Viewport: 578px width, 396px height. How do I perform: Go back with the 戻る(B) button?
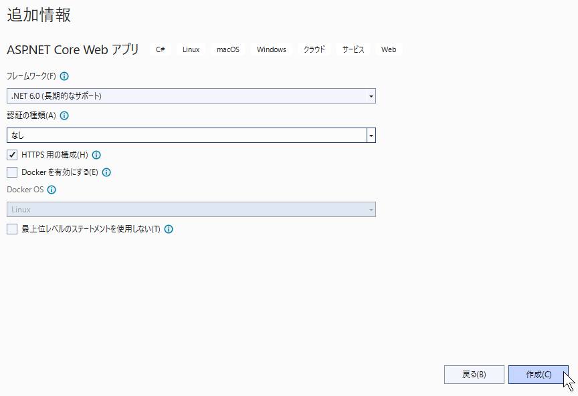pyautogui.click(x=474, y=375)
